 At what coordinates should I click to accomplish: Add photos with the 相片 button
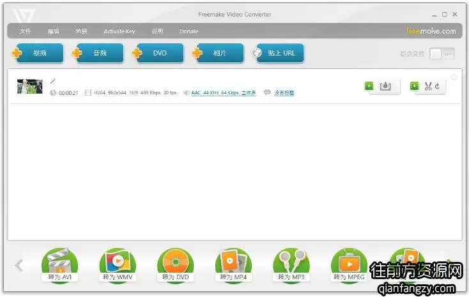click(x=219, y=53)
